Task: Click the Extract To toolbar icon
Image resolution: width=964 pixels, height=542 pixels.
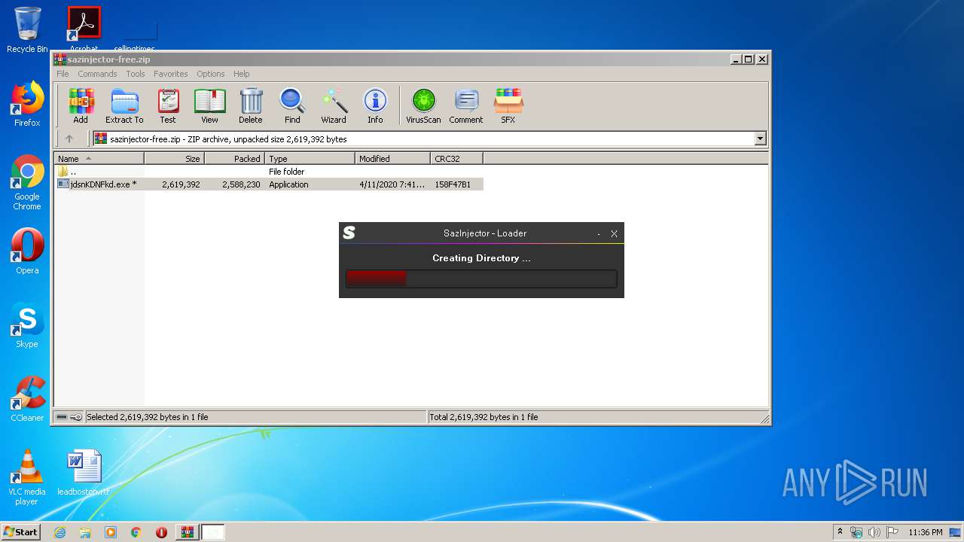Action: (x=124, y=105)
